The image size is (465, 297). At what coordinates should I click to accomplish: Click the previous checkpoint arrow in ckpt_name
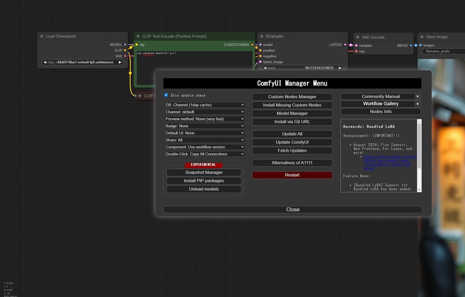click(45, 62)
